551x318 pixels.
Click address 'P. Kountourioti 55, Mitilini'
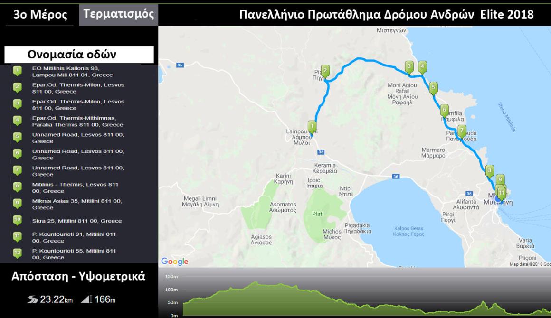[74, 254]
